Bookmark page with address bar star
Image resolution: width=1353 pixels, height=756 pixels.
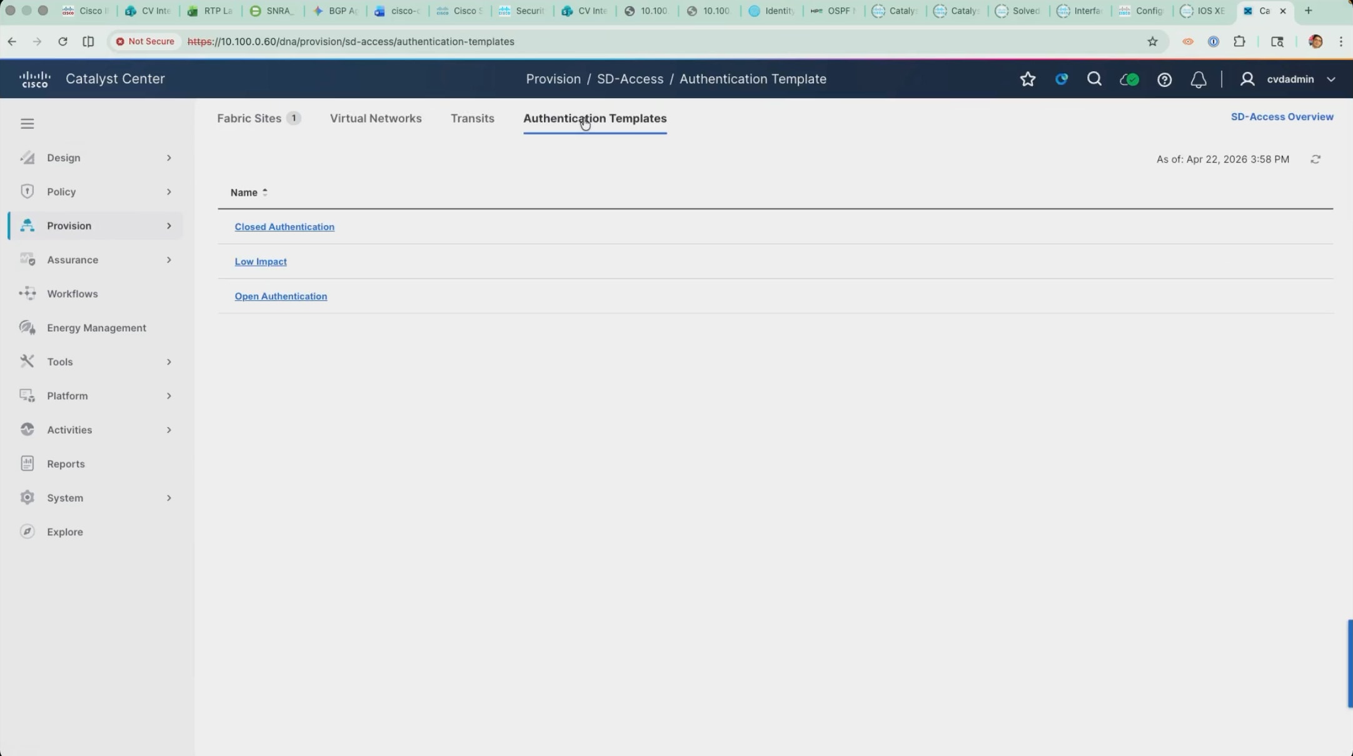pos(1152,41)
